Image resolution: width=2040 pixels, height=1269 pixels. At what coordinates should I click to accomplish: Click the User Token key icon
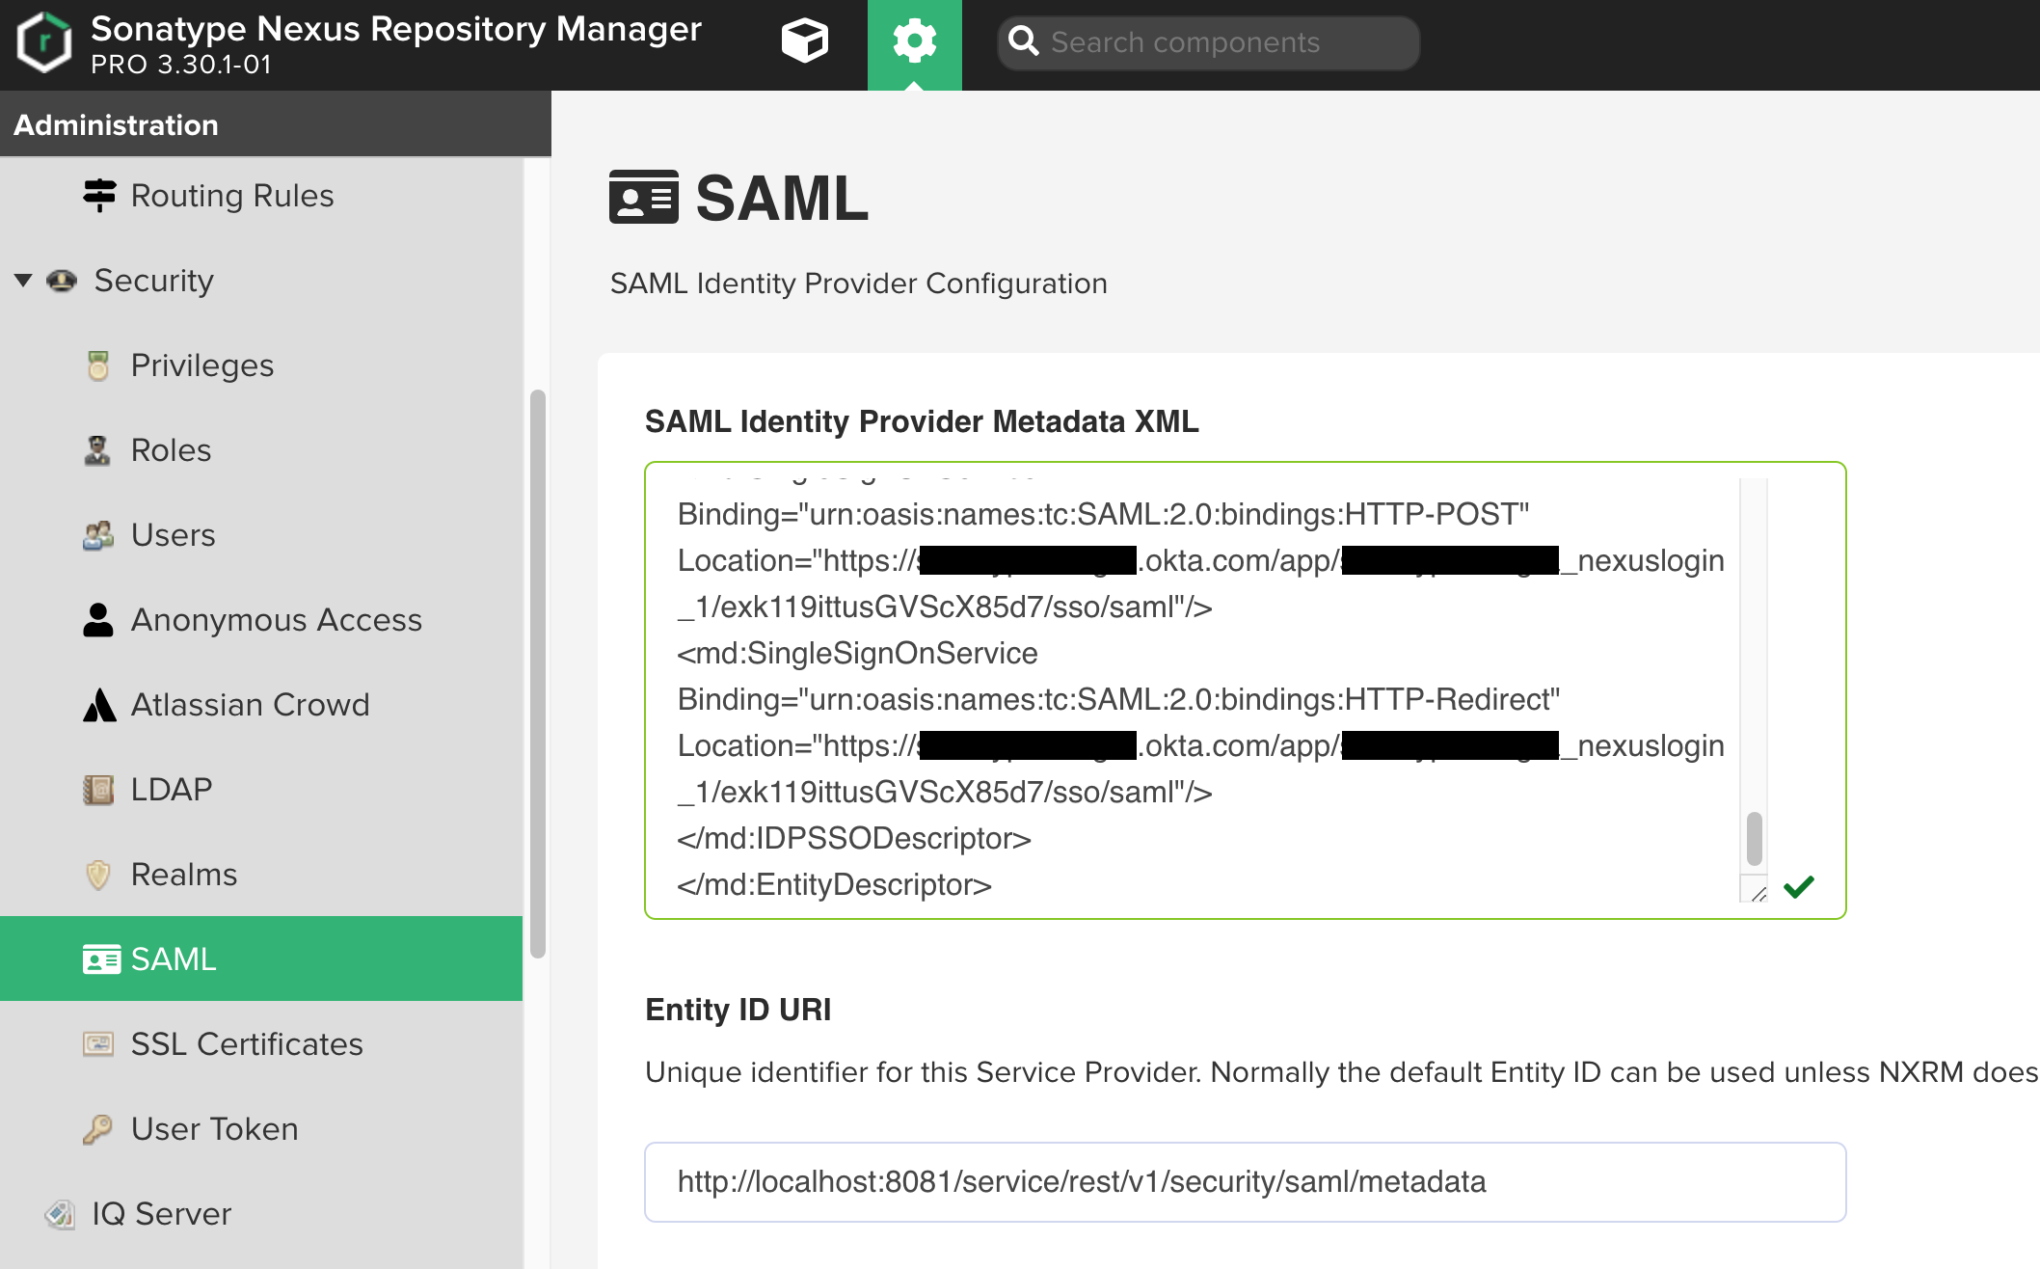pyautogui.click(x=98, y=1129)
